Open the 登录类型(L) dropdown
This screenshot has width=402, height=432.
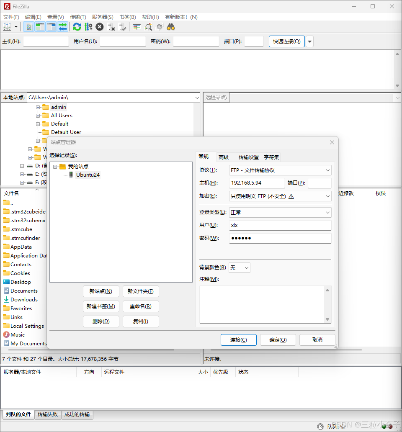coord(280,212)
